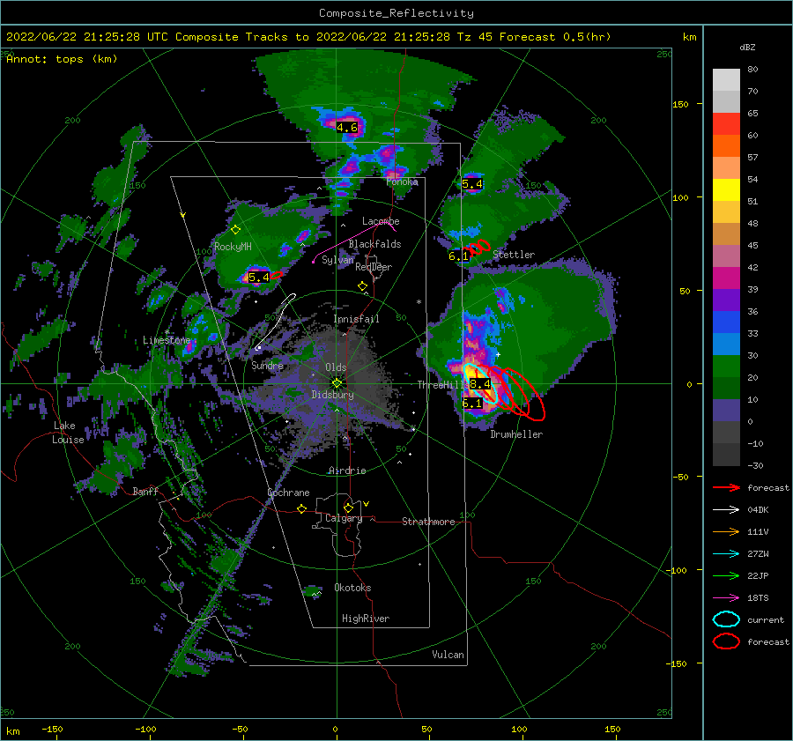Pick the dark orange 57-60 dBZ swatch
Image resolution: width=793 pixels, height=741 pixels.
726,146
